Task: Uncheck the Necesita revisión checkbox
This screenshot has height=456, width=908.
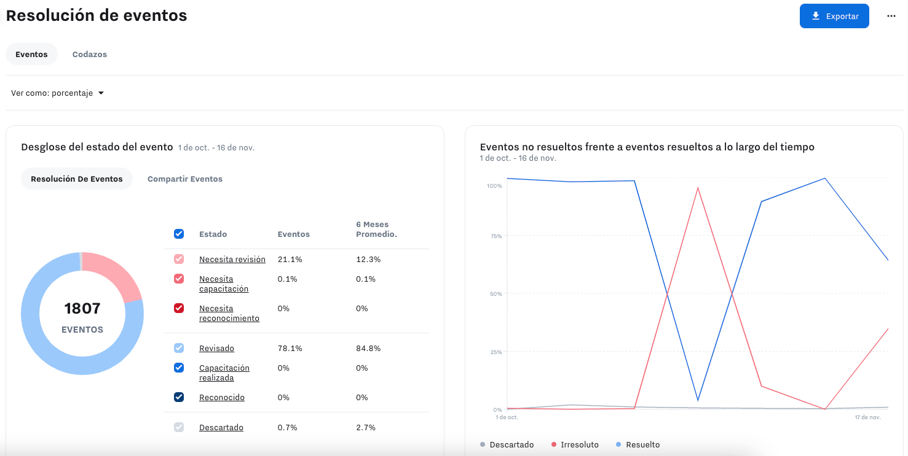Action: click(179, 259)
